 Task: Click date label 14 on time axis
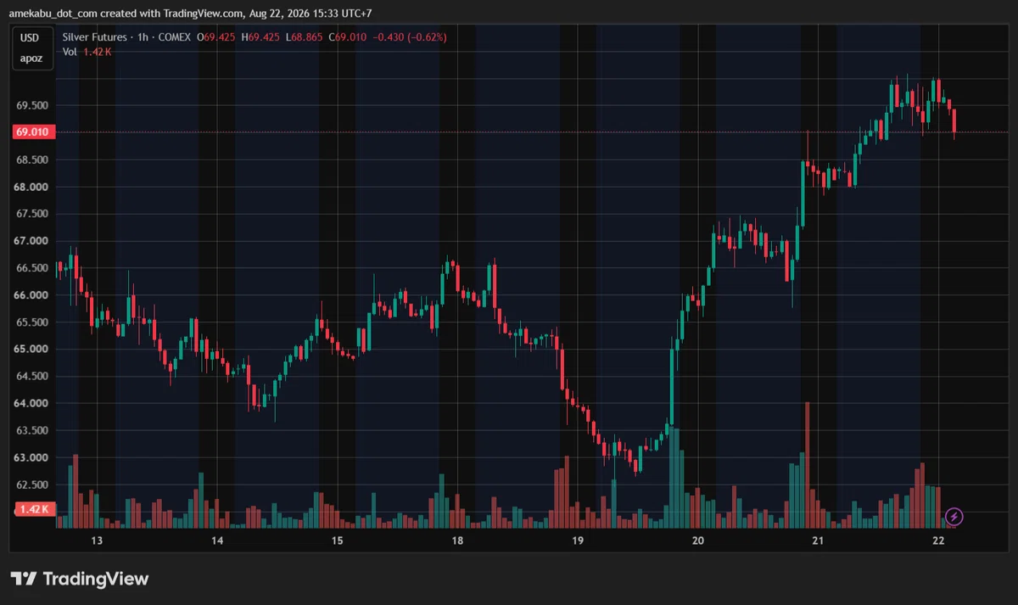tap(217, 541)
